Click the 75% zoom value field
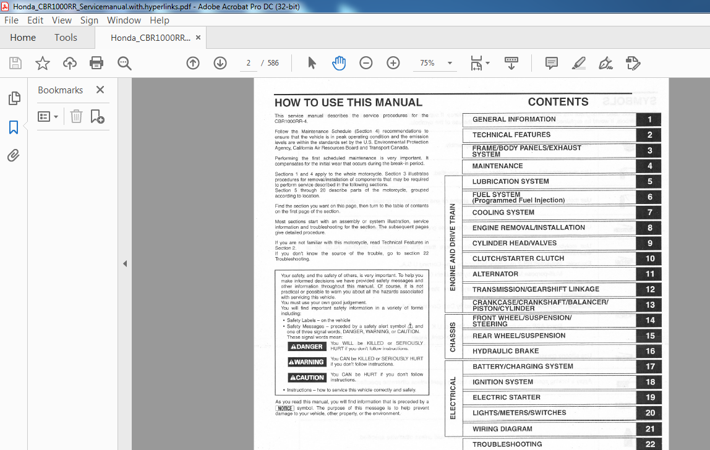 pos(427,63)
